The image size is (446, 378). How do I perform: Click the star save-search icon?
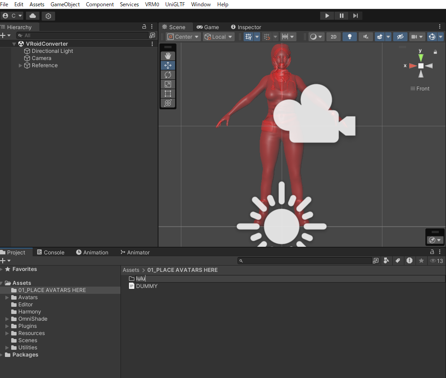click(421, 261)
